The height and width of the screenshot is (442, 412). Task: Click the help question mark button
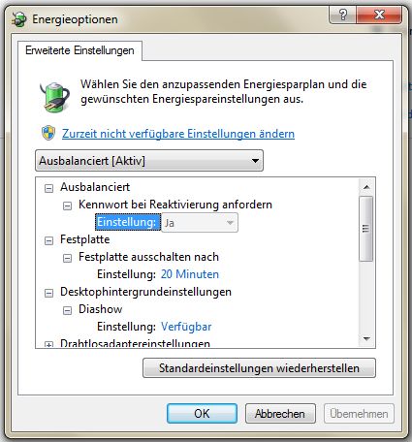click(342, 15)
